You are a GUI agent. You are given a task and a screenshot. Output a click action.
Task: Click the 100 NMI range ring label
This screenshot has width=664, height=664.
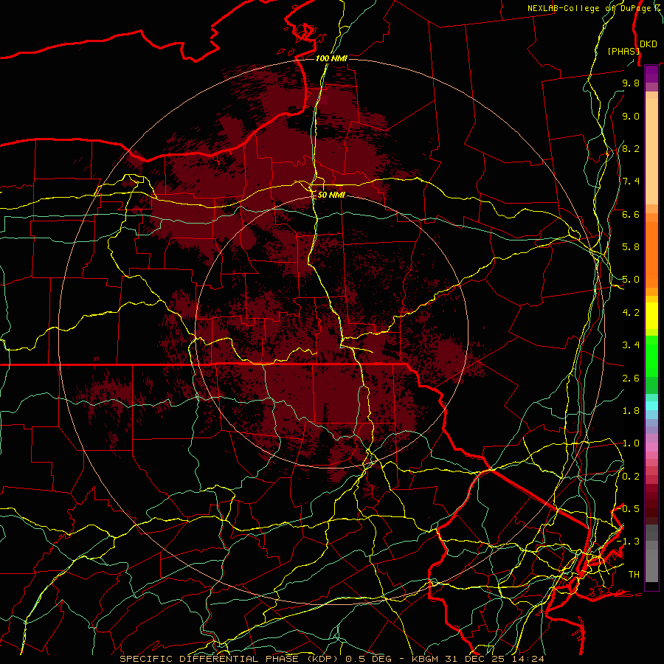click(331, 58)
